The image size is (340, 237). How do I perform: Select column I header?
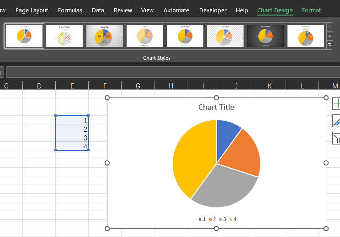[x=204, y=86]
